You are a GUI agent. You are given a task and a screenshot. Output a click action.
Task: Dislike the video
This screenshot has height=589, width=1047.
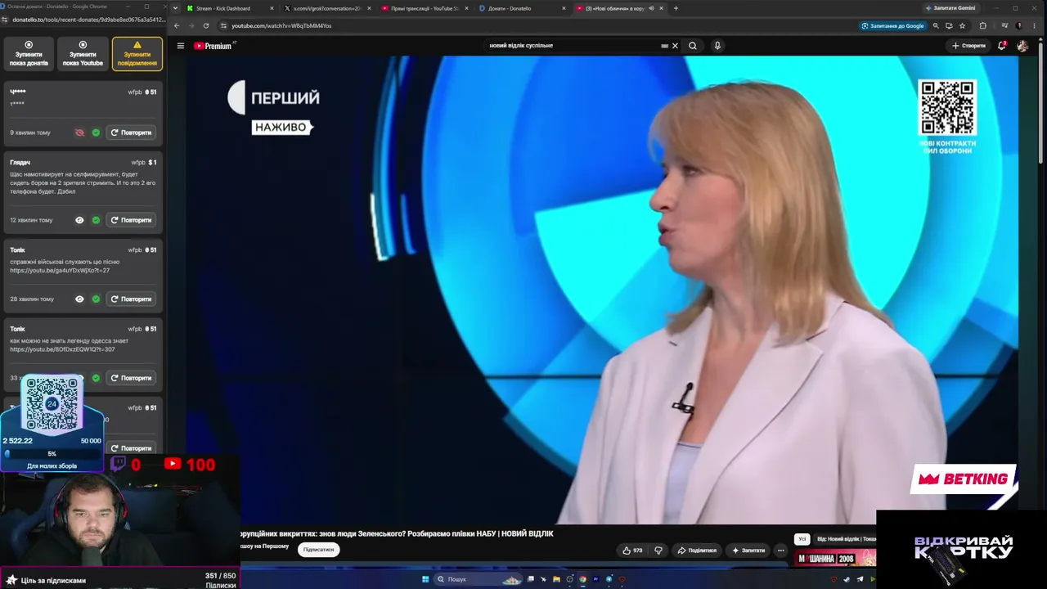[x=658, y=551]
